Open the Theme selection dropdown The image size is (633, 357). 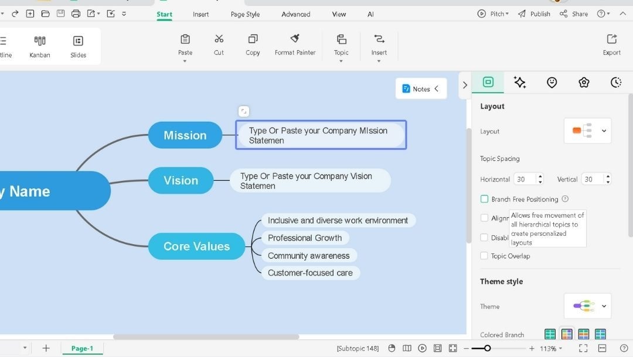coord(605,305)
